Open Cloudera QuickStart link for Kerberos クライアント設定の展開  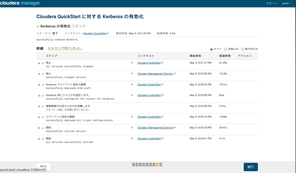[149, 84]
